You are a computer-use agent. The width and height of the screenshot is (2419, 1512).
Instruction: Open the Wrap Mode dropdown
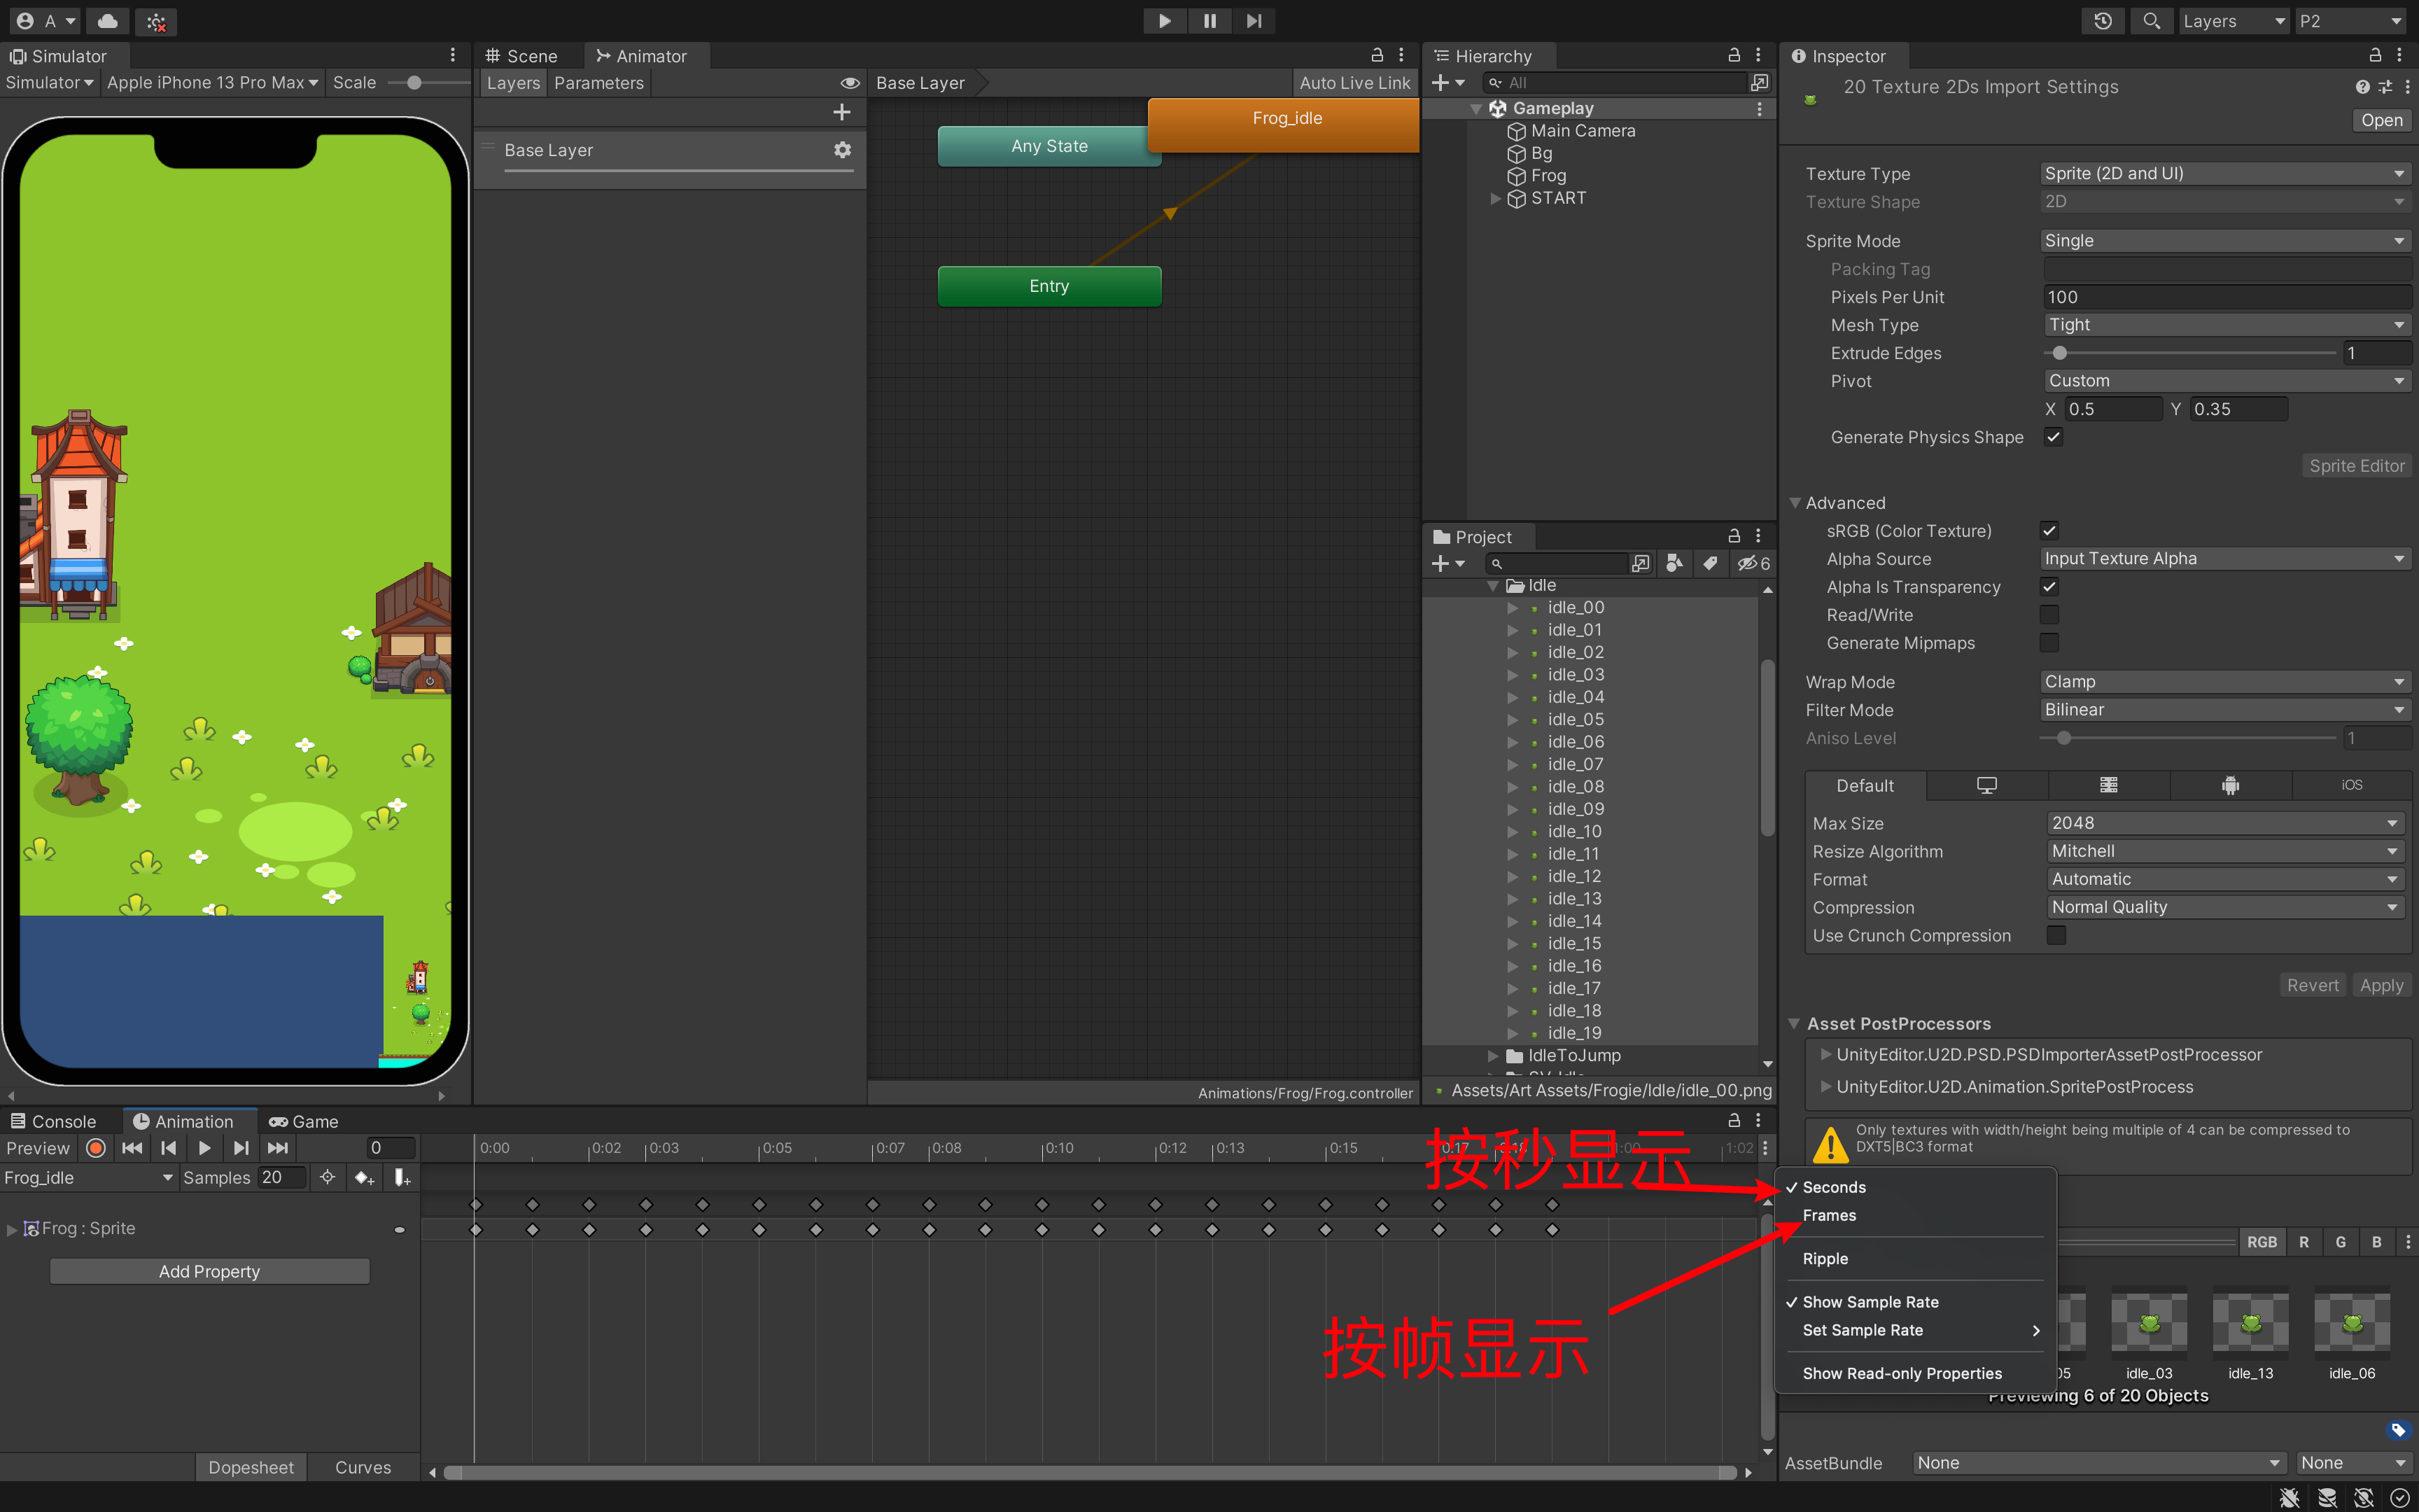pyautogui.click(x=2225, y=682)
